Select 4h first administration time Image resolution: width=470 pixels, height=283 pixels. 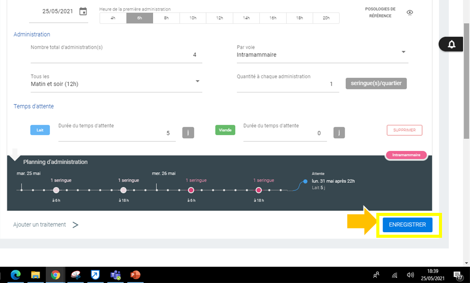point(113,18)
